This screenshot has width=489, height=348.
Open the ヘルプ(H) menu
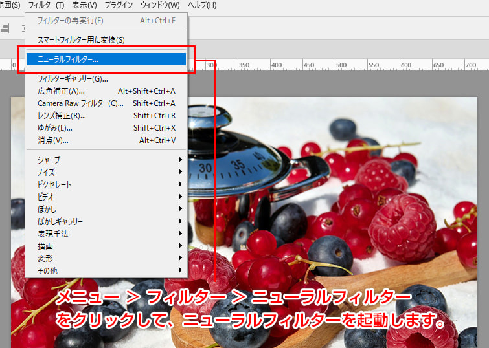202,5
